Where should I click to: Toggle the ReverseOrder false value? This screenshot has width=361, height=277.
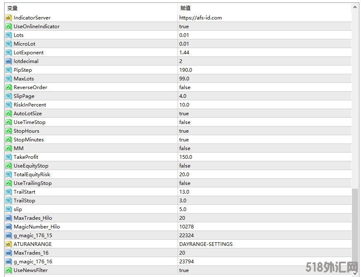pos(185,87)
